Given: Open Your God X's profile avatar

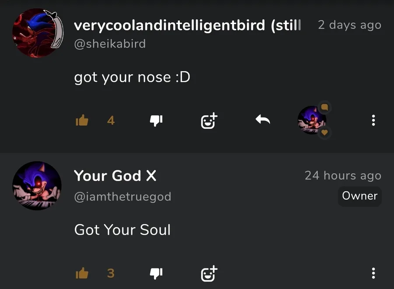Looking at the screenshot, I should pos(37,186).
